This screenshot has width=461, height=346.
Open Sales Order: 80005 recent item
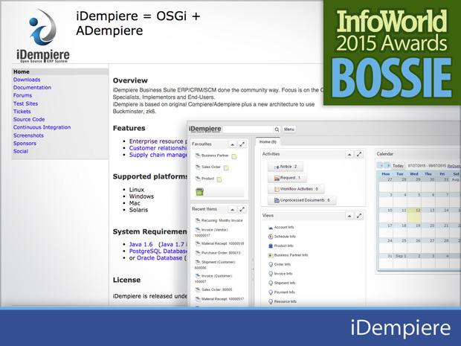216,289
